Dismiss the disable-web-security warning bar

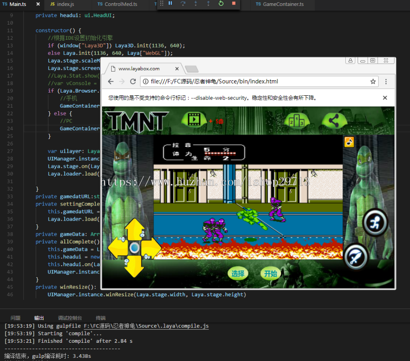click(x=385, y=98)
